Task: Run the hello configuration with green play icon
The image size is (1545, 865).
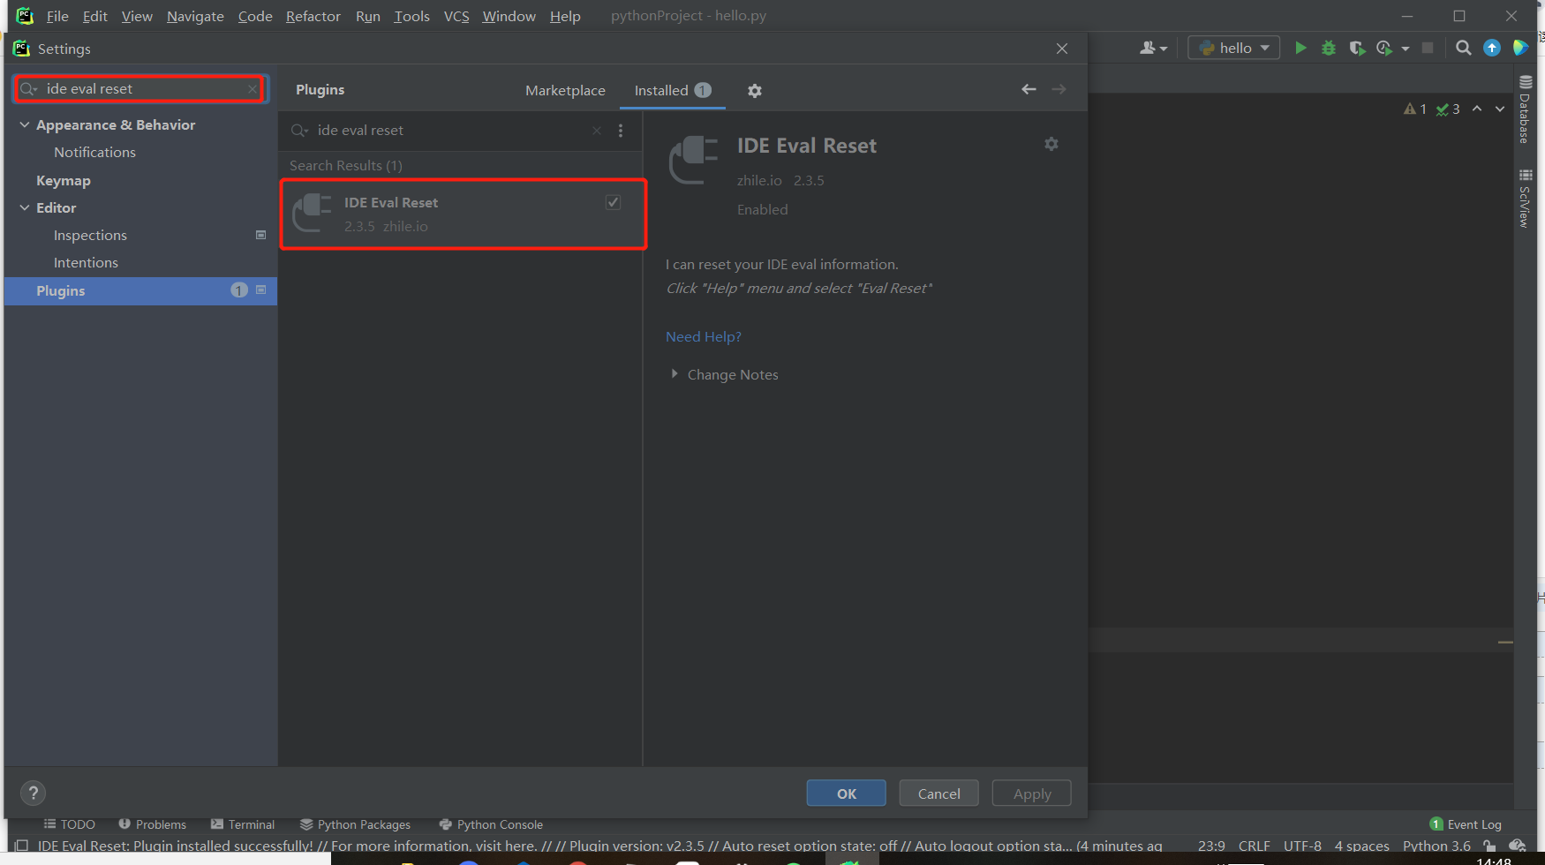Action: point(1300,48)
